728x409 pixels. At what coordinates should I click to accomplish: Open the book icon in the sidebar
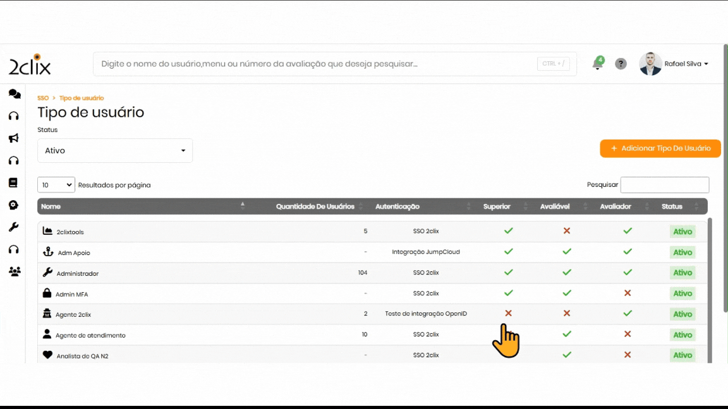click(13, 183)
